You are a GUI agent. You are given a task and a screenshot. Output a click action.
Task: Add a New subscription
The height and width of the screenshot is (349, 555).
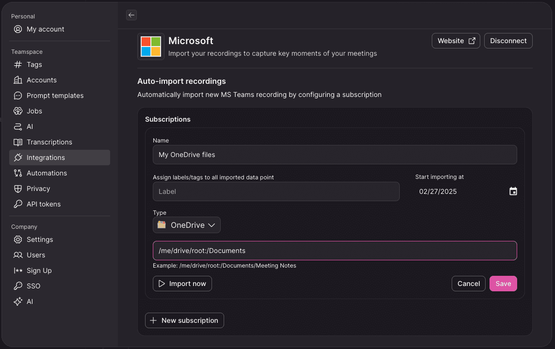pyautogui.click(x=184, y=320)
